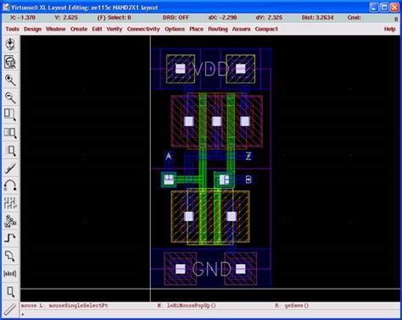This screenshot has width=402, height=320.
Task: Open the Verify menu
Action: point(114,29)
